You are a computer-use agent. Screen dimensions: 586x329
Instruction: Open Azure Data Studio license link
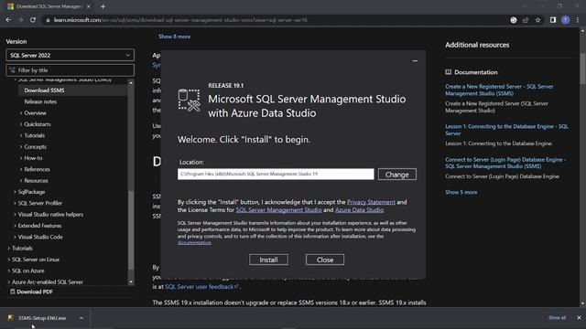359,210
